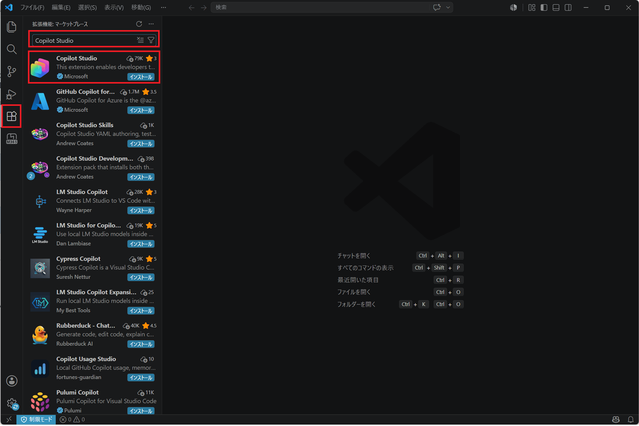Image resolution: width=639 pixels, height=426 pixels.
Task: Open the Explorer view icon
Action: pos(12,27)
